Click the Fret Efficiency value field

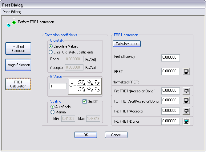[170, 58]
